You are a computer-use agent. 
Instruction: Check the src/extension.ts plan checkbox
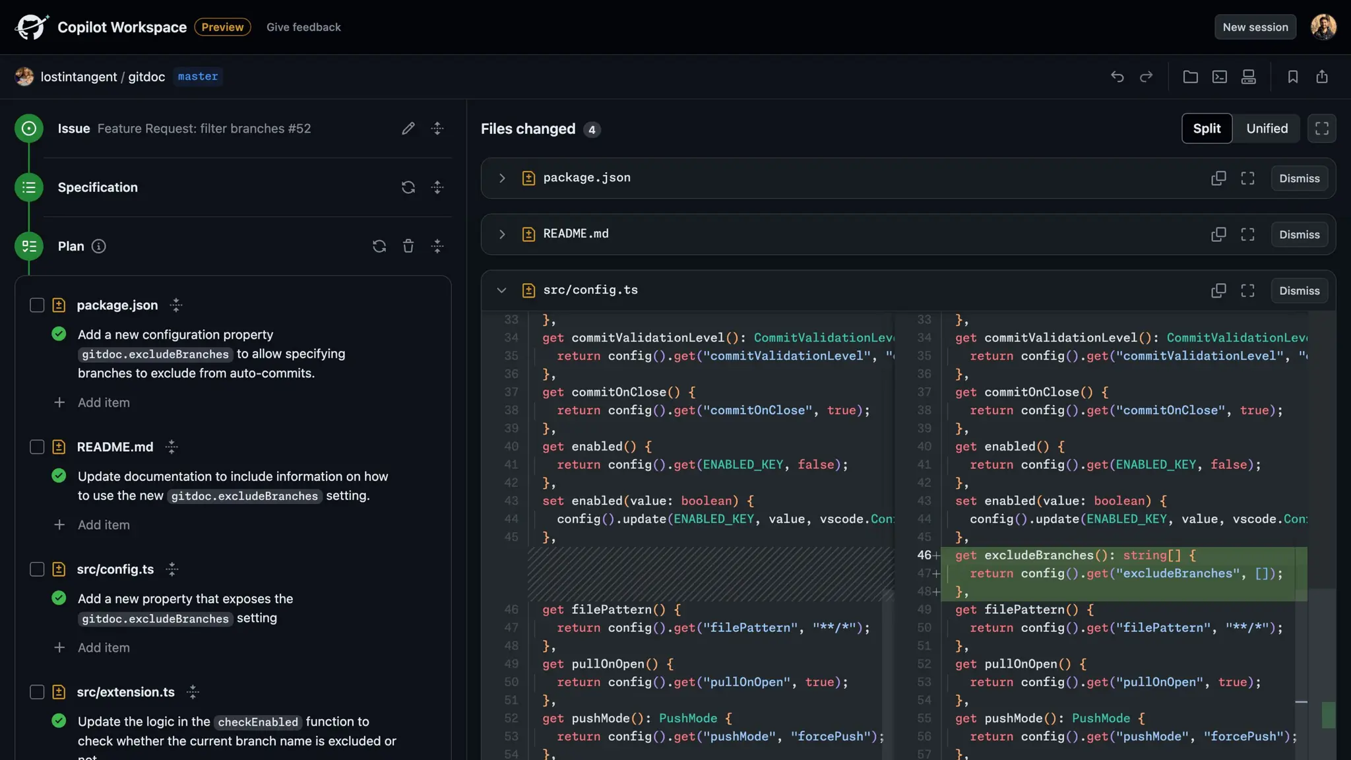37,692
